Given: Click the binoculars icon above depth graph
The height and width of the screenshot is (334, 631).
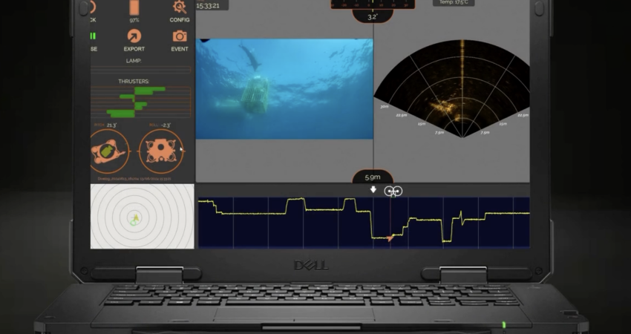Looking at the screenshot, I should pos(393,191).
